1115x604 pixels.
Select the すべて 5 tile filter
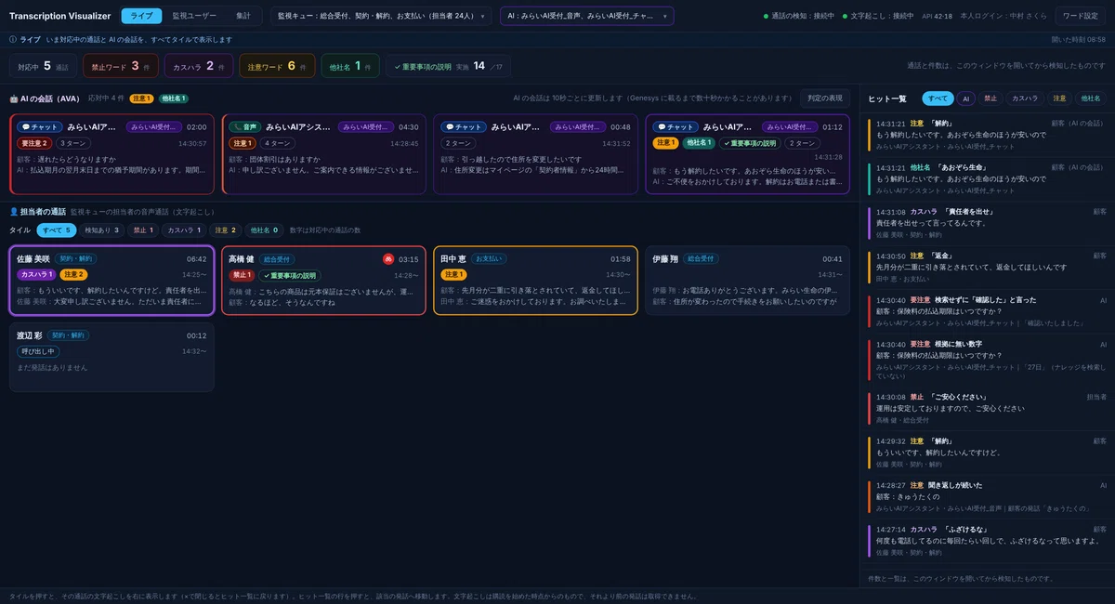tap(57, 230)
